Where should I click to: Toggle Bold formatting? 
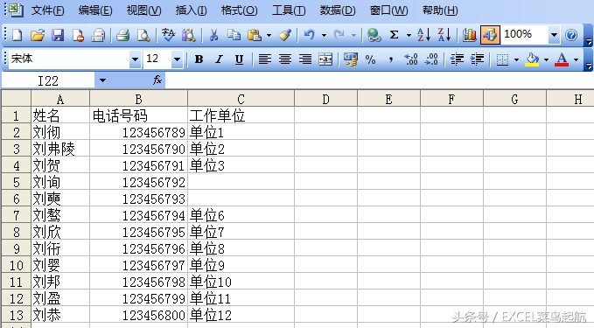pyautogui.click(x=199, y=59)
